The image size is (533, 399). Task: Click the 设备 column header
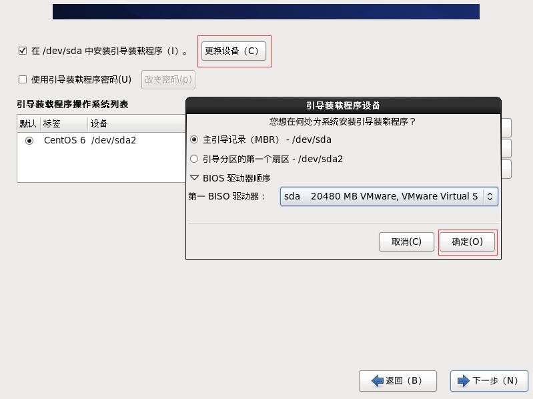(99, 123)
